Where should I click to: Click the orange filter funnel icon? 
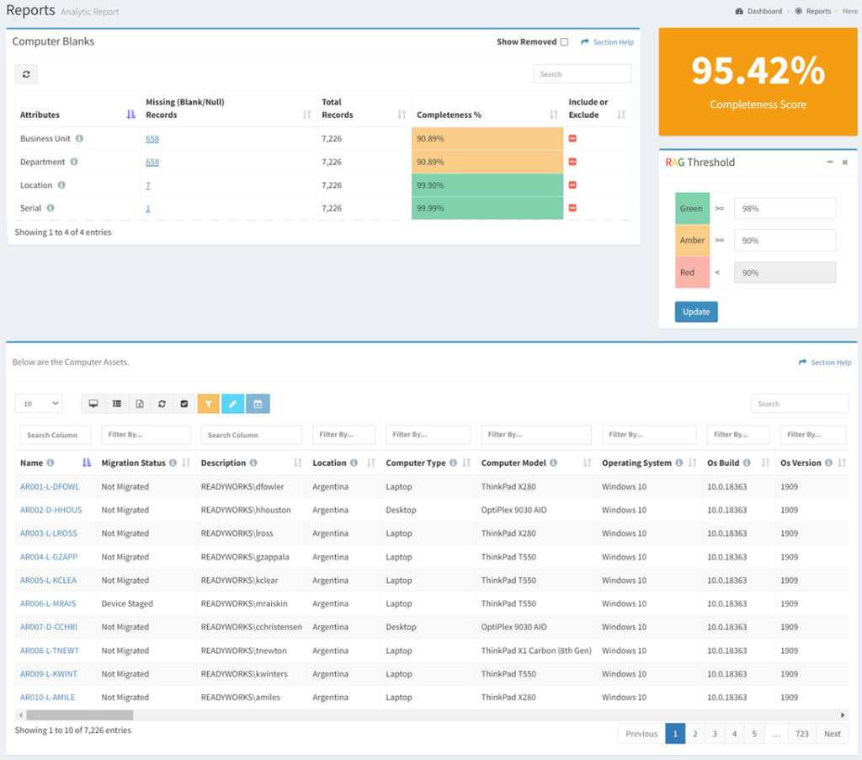(x=209, y=404)
